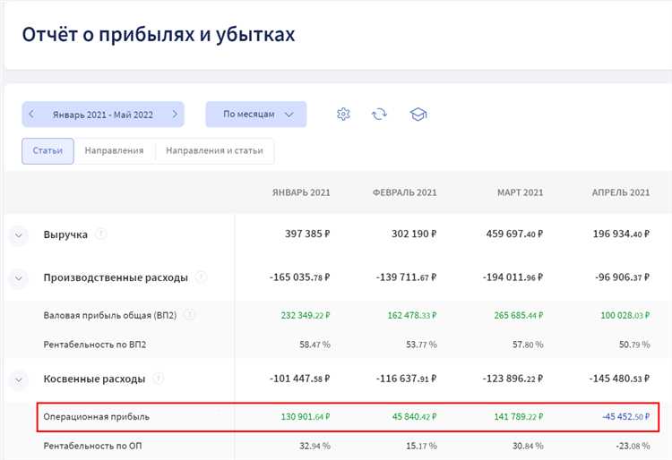Image resolution: width=672 pixels, height=460 pixels.
Task: Click the Производственные расходы row label
Action: point(116,277)
